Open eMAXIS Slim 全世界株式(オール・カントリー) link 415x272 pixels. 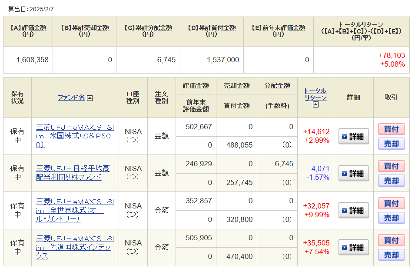[75, 210]
